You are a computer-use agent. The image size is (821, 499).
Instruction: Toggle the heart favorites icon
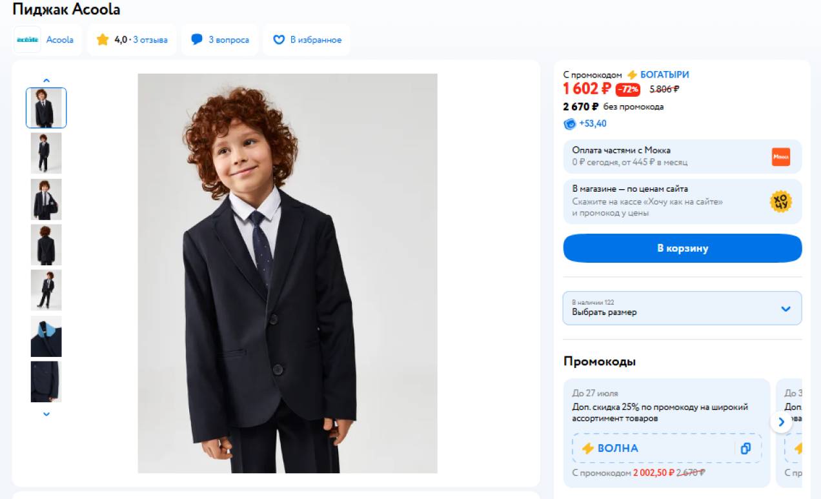[x=279, y=40]
